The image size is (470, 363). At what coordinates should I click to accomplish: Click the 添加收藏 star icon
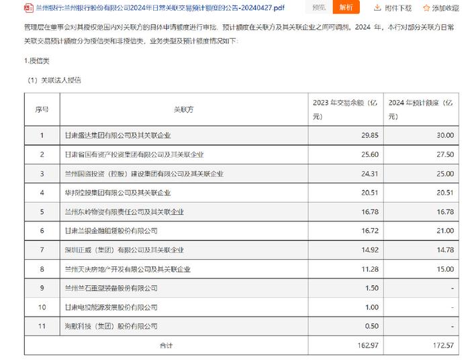[426, 8]
